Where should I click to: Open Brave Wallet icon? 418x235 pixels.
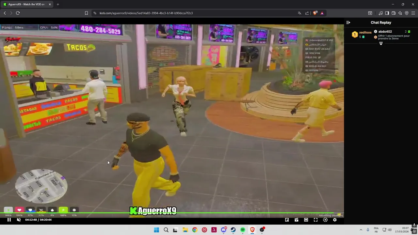pyautogui.click(x=394, y=13)
